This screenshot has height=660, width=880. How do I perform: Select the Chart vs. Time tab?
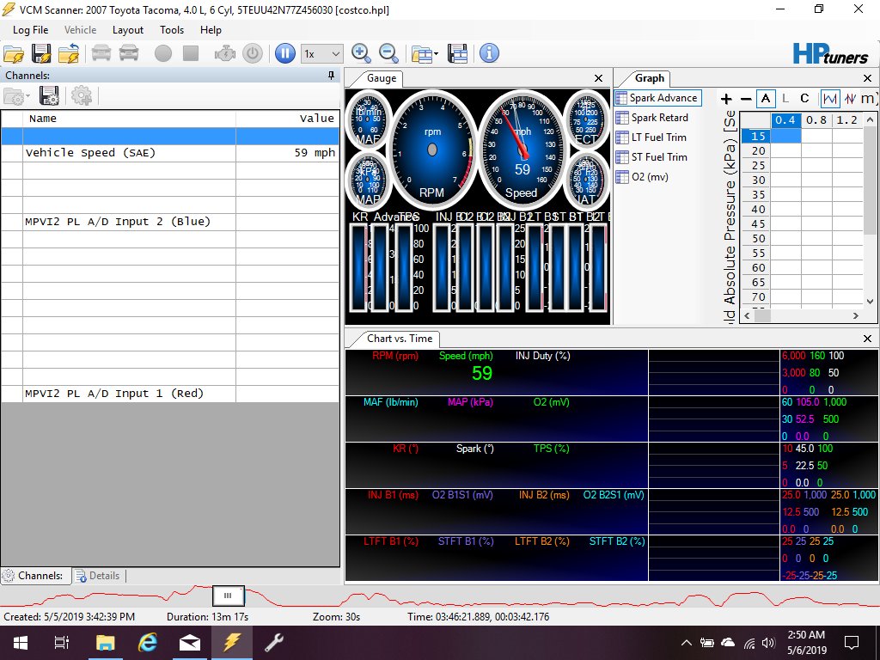click(x=399, y=339)
